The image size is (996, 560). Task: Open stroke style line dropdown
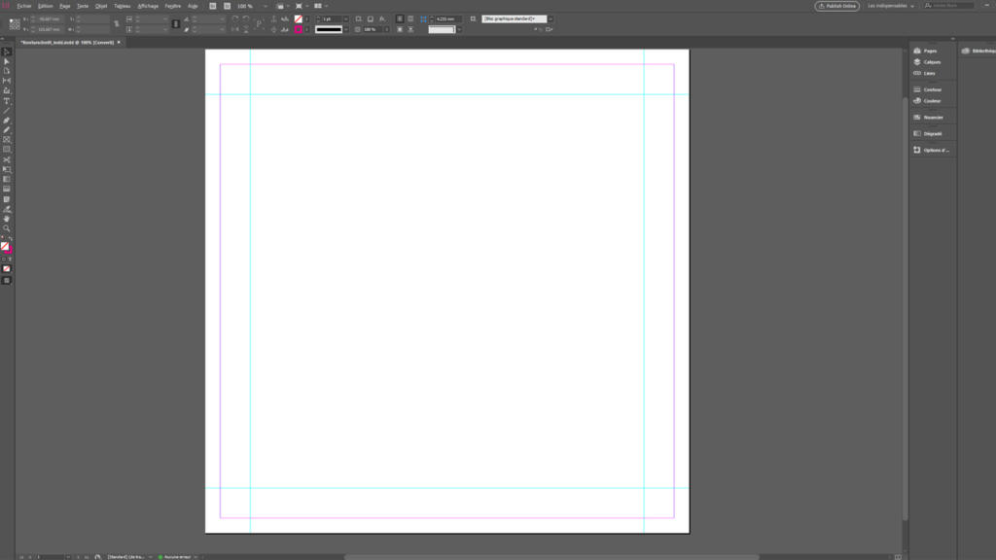(x=346, y=29)
